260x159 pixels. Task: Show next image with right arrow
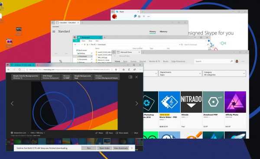[x=136, y=104]
